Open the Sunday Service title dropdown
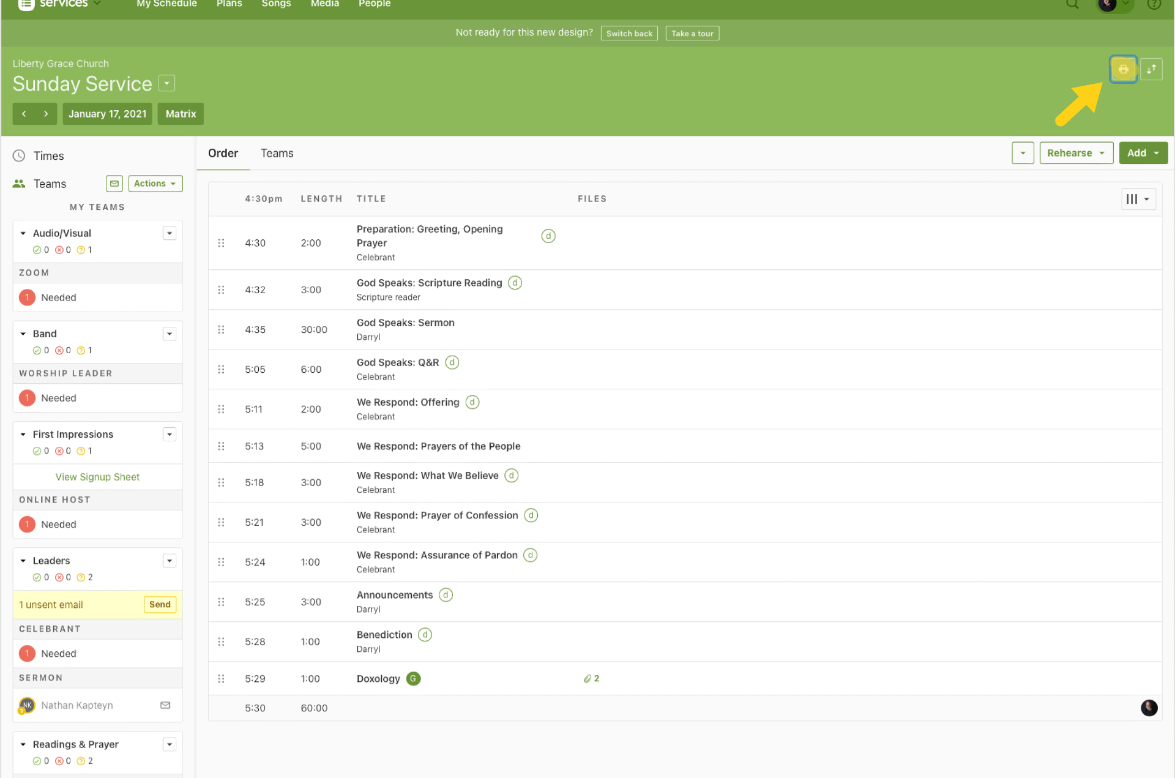Viewport: 1175px width, 778px height. (x=166, y=83)
